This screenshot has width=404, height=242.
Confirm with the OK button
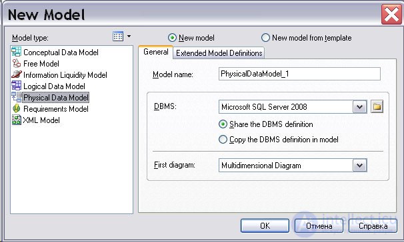pyautogui.click(x=265, y=226)
